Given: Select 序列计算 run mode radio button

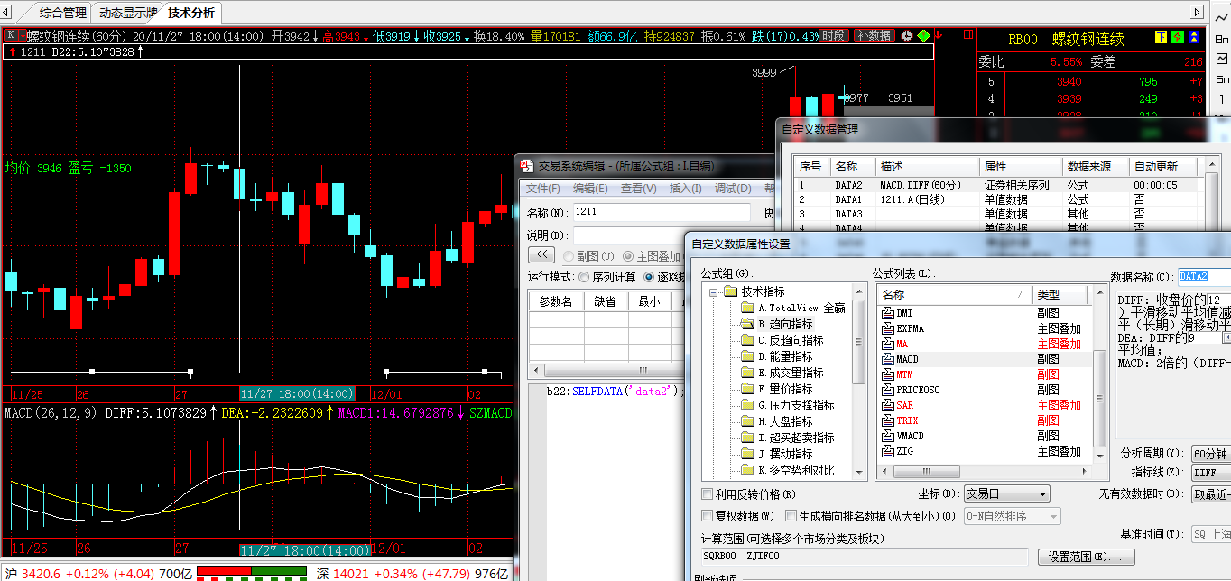Looking at the screenshot, I should point(584,277).
